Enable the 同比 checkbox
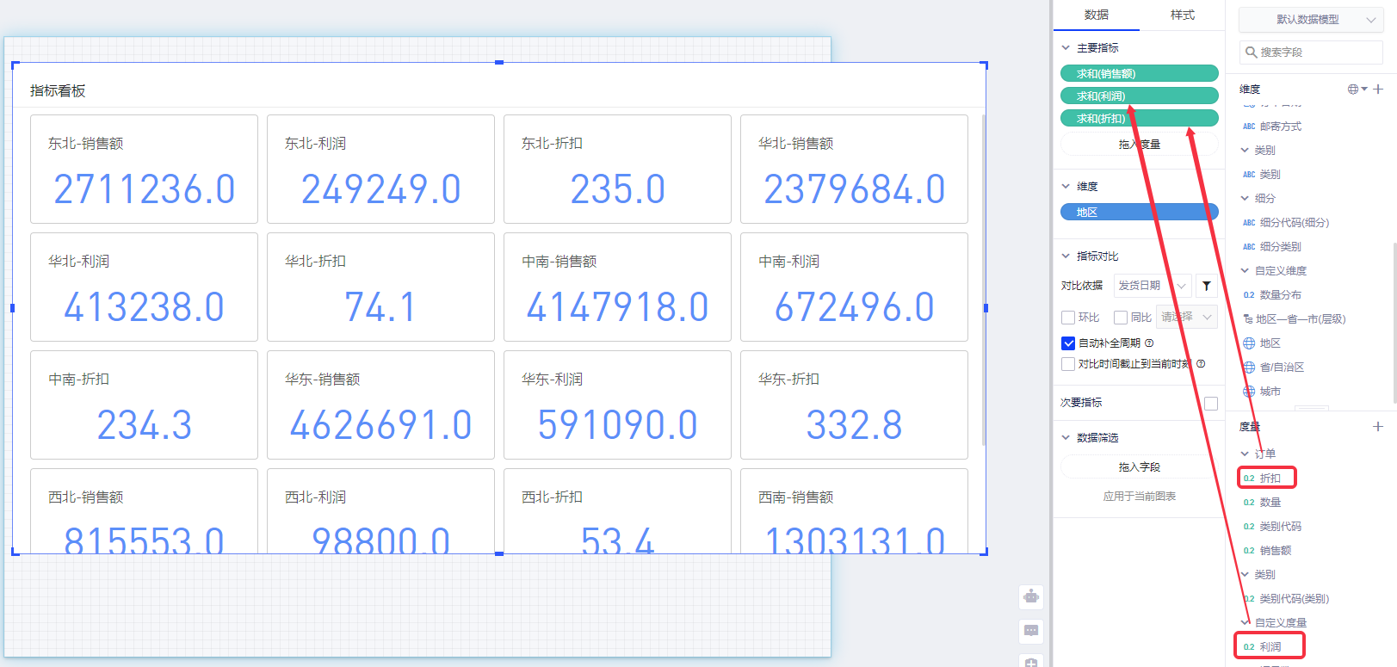 click(1121, 318)
